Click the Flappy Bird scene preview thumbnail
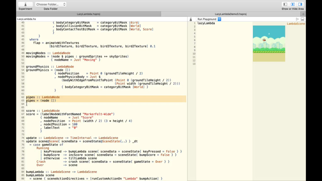322x181 pixels. (269, 43)
